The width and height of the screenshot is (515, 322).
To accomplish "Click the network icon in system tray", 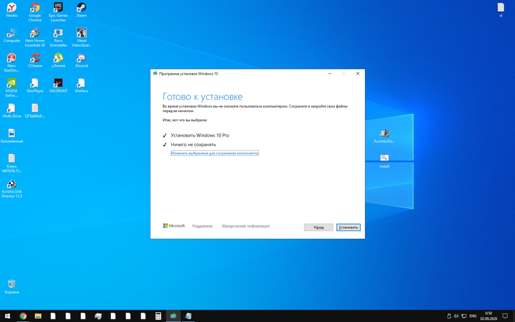I will tap(464, 316).
